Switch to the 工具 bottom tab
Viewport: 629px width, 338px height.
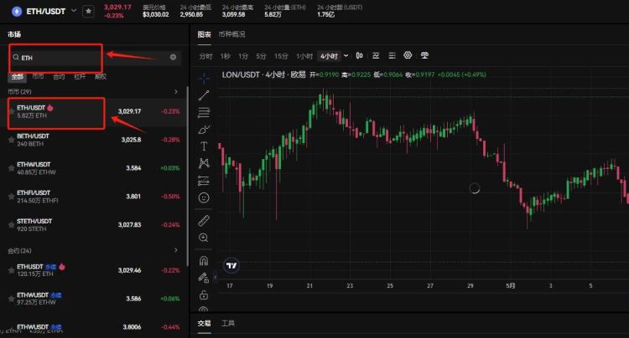pos(228,323)
